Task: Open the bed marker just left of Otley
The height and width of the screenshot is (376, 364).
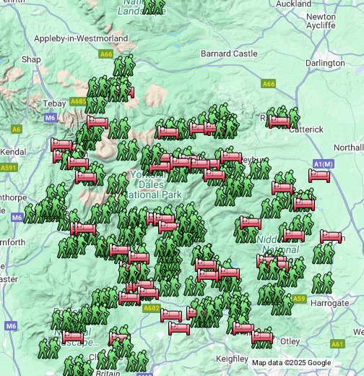Action: point(262,337)
